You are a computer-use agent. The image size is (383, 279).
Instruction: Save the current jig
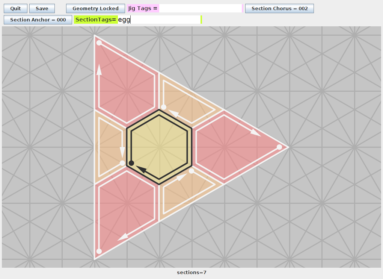(42, 9)
